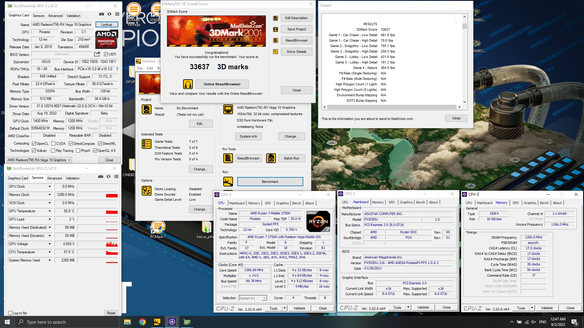Expand the Memory Clock sensor dropdown
Screen dimensions: 584x328
[50, 195]
